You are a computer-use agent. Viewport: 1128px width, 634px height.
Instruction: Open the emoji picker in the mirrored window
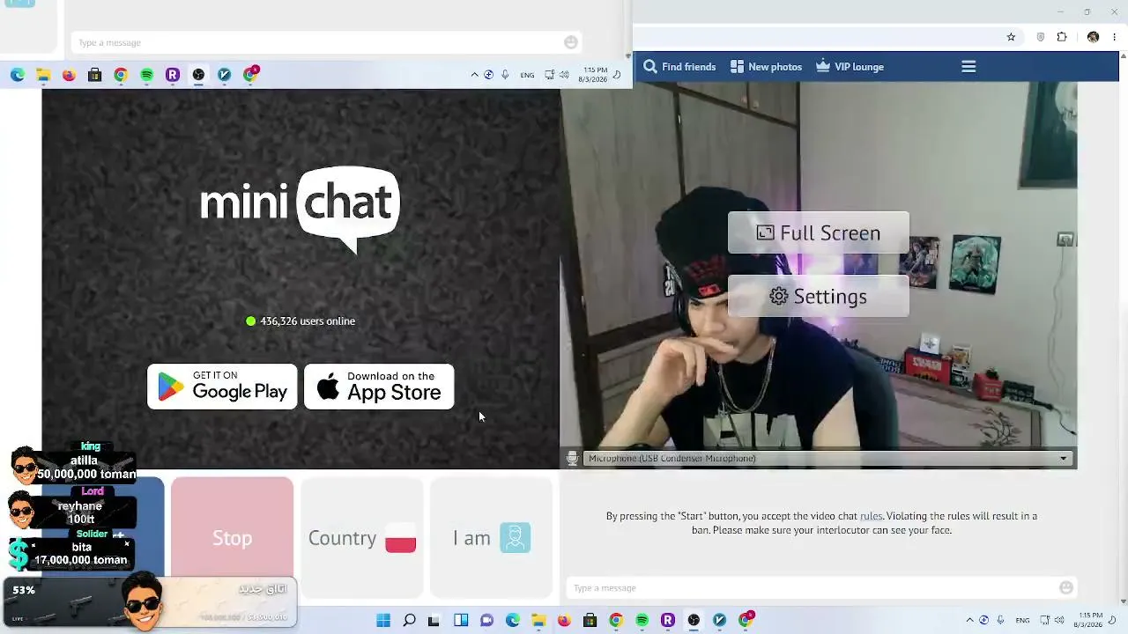pyautogui.click(x=571, y=42)
